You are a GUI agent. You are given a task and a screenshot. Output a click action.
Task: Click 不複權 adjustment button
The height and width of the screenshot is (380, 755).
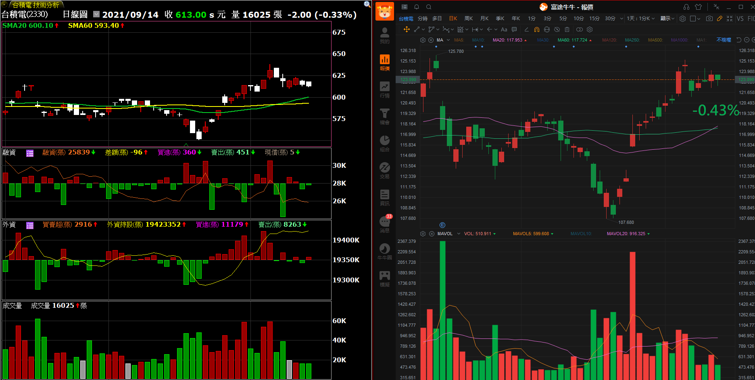coord(724,40)
